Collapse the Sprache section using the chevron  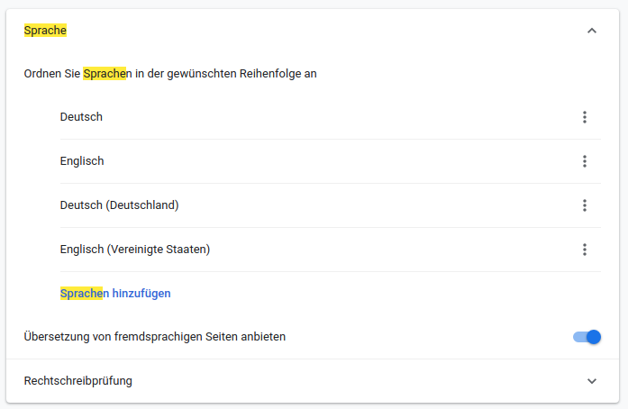coord(592,31)
